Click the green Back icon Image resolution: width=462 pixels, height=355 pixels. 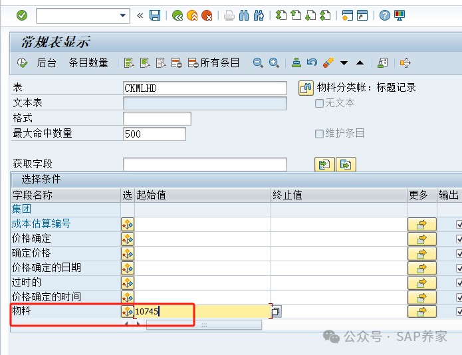(x=177, y=15)
